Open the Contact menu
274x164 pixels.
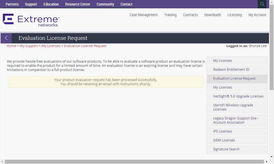[126, 4]
